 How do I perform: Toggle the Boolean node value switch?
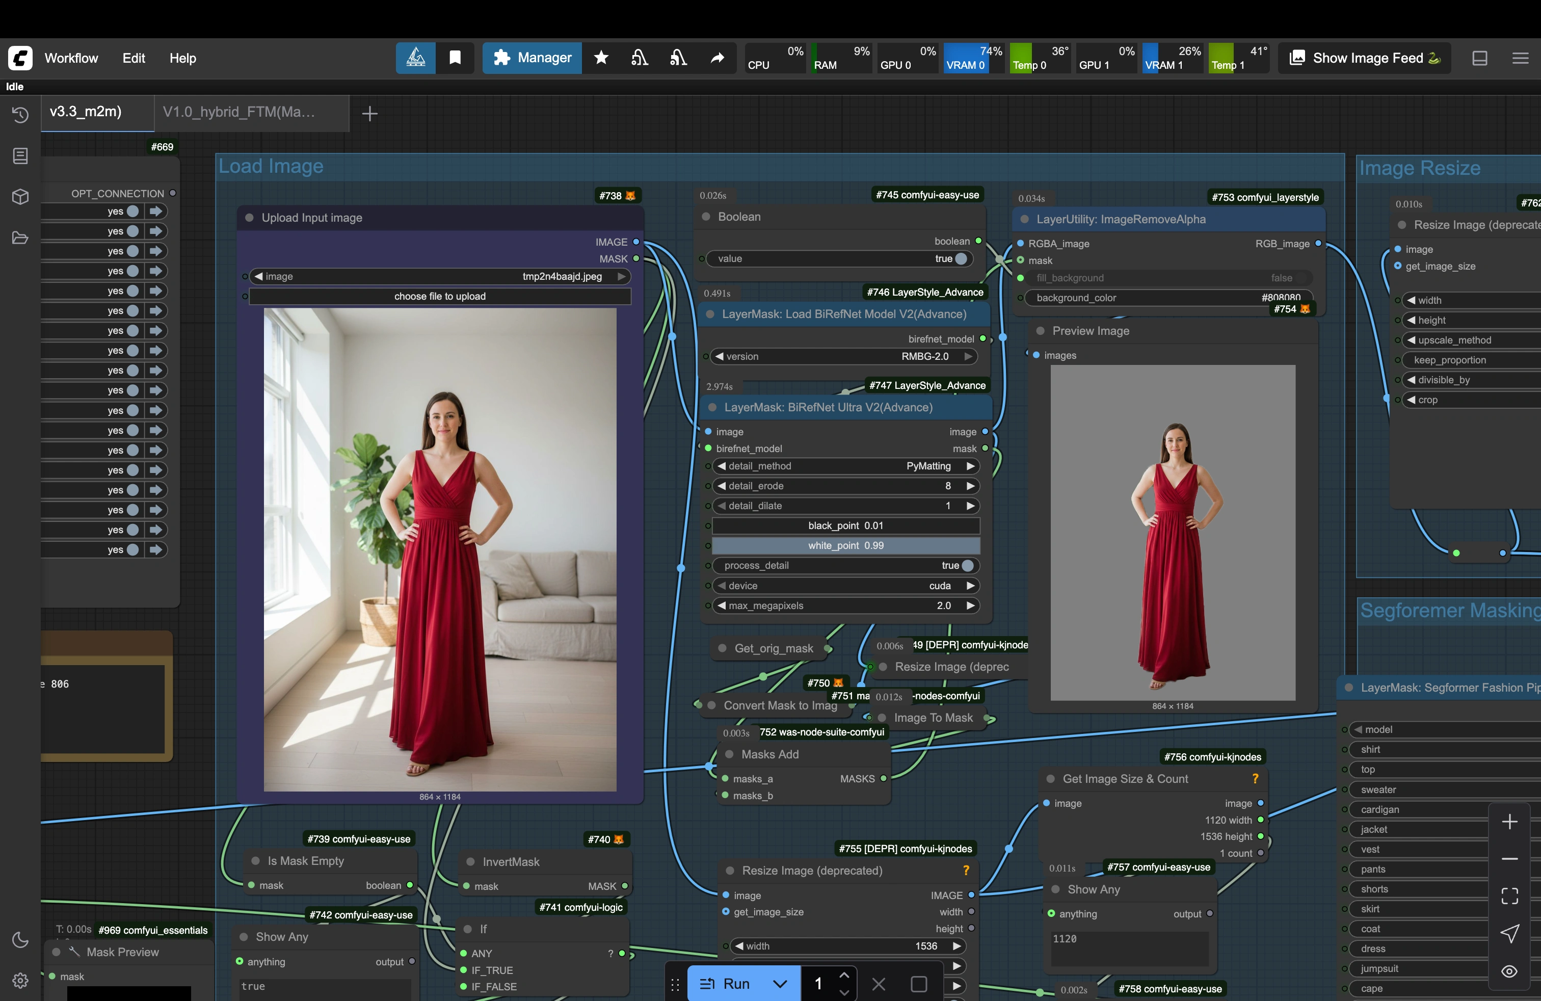pyautogui.click(x=961, y=258)
